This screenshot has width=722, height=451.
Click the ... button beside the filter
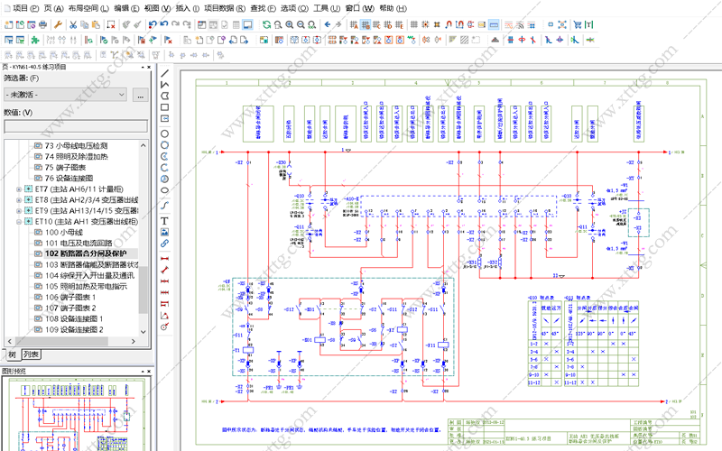coord(141,95)
